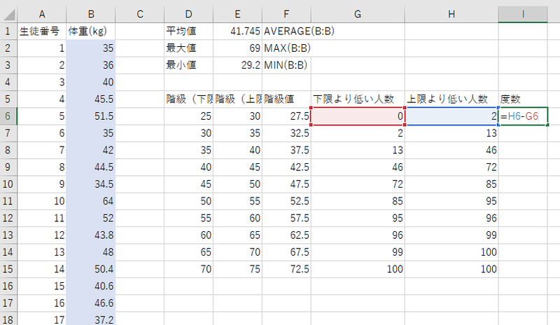
Task: Click the average value 41.745
Action: click(237, 31)
